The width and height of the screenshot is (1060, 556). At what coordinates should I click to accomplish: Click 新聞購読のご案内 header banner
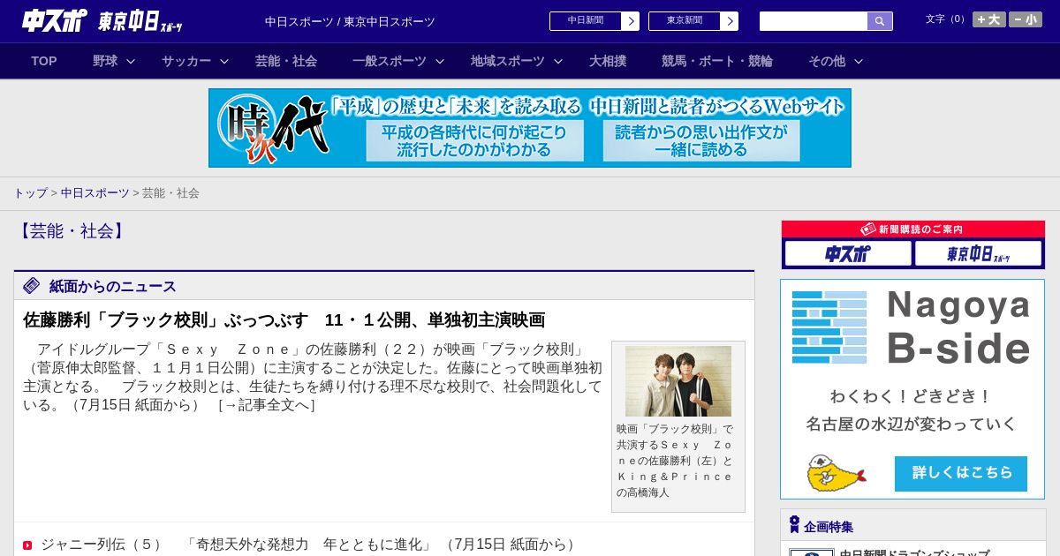coord(913,229)
